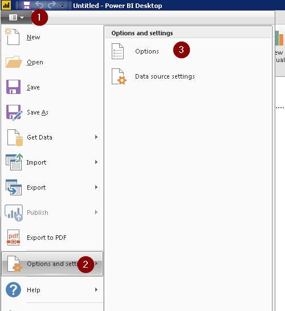Click the Save As pencil-floppy icon
The width and height of the screenshot is (285, 311).
tap(14, 112)
